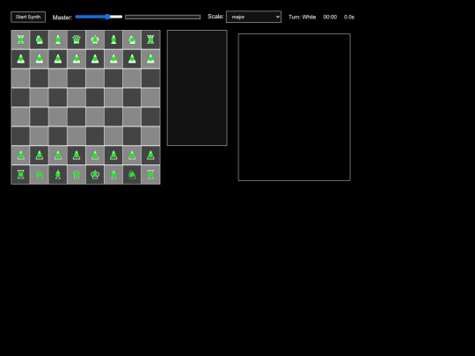Select the white knight beside the bottom-right rook
Image resolution: width=475 pixels, height=356 pixels.
pyautogui.click(x=132, y=175)
